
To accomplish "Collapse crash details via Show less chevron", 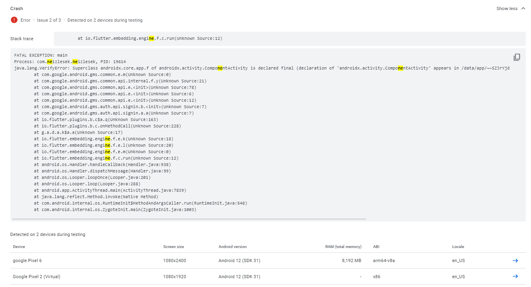I will tap(523, 8).
